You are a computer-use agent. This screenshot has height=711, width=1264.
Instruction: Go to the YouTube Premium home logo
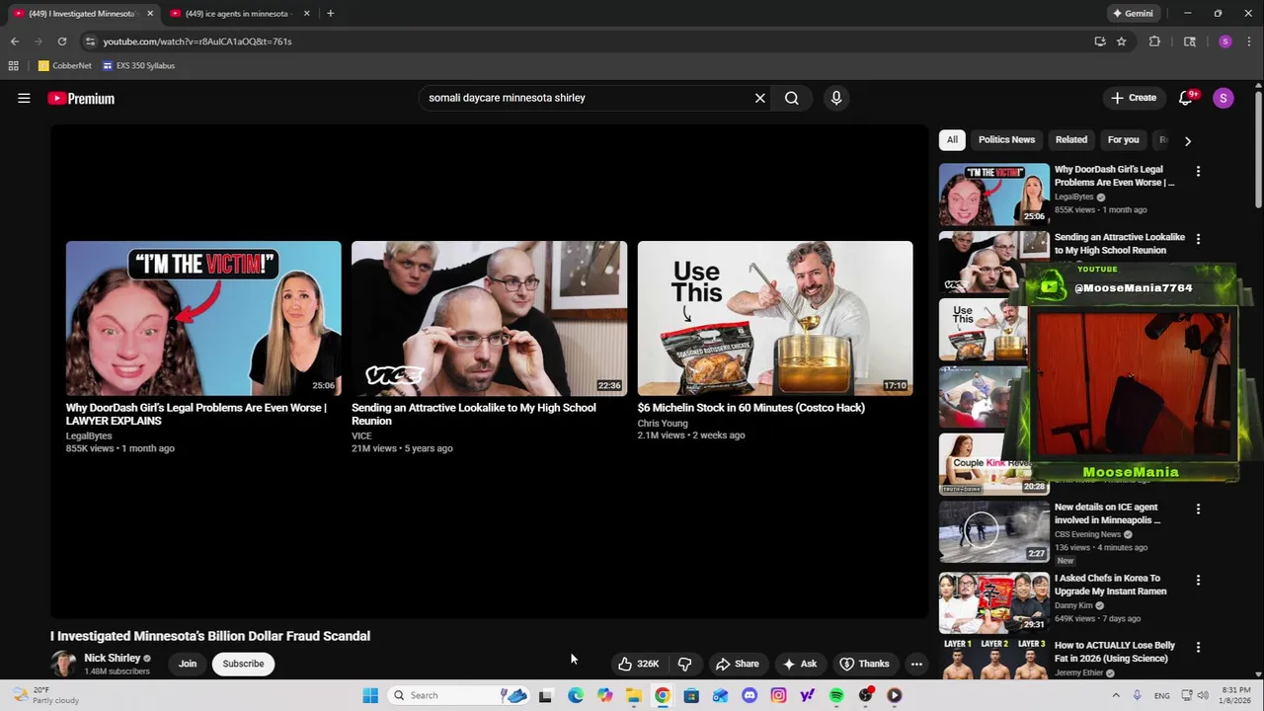[x=81, y=98]
